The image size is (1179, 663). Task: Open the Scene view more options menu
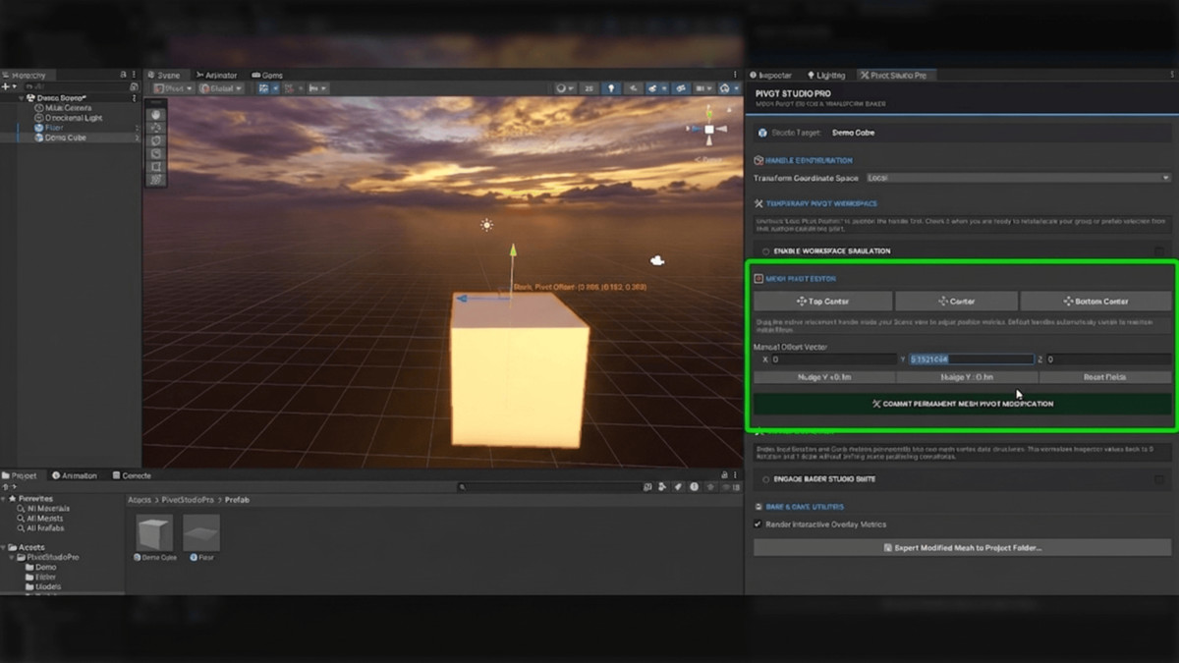point(735,74)
